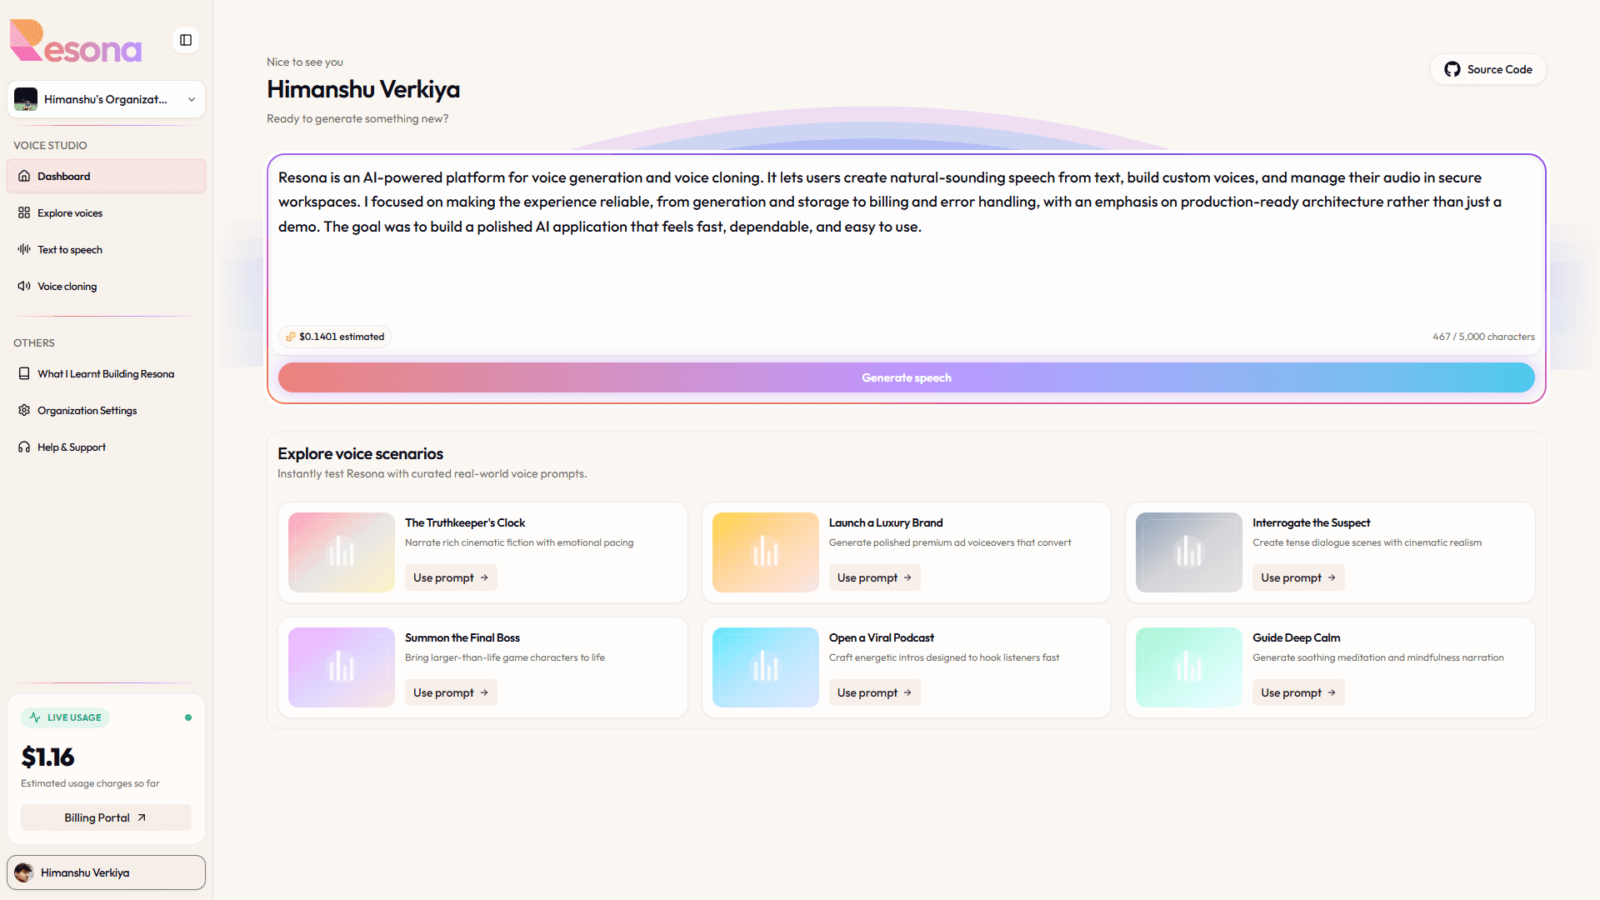Viewport: 1600px width, 900px height.
Task: Open the Text to speech page
Action: tap(106, 249)
